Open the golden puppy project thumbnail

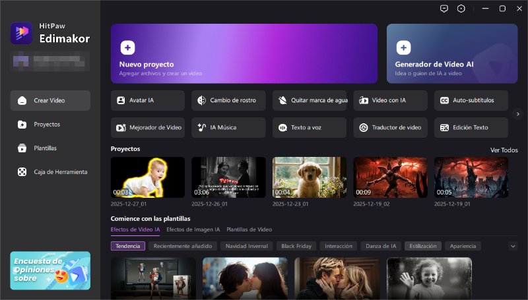(310, 177)
